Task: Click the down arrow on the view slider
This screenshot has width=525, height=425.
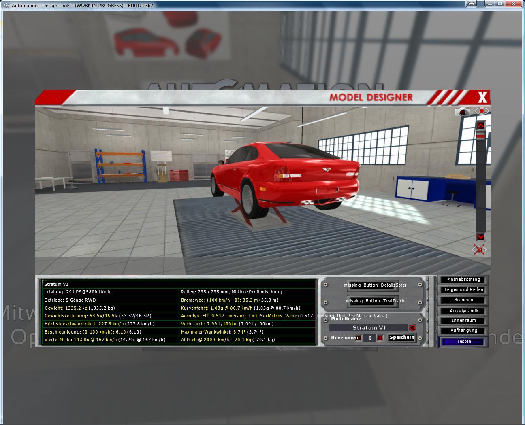Action: 480,237
